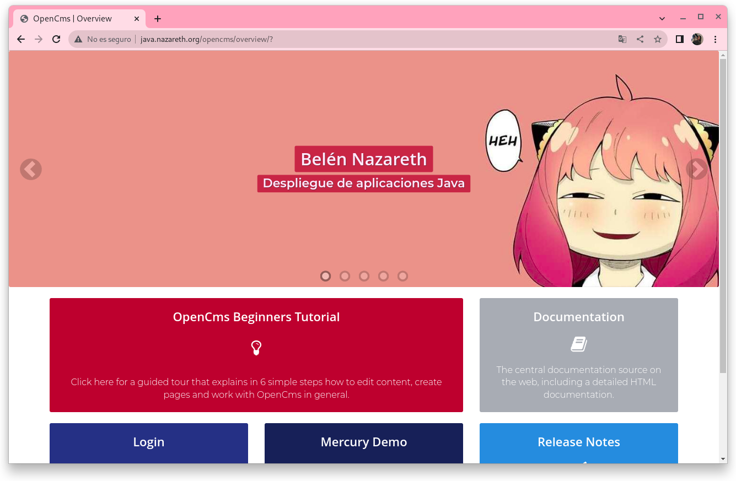Select the fifth carousel slide indicator
Screen dimensions: 736x481
tap(402, 276)
